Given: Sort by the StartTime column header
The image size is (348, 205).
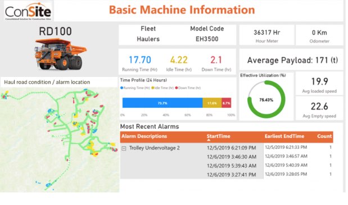Looking at the screenshot, I should click(218, 136).
